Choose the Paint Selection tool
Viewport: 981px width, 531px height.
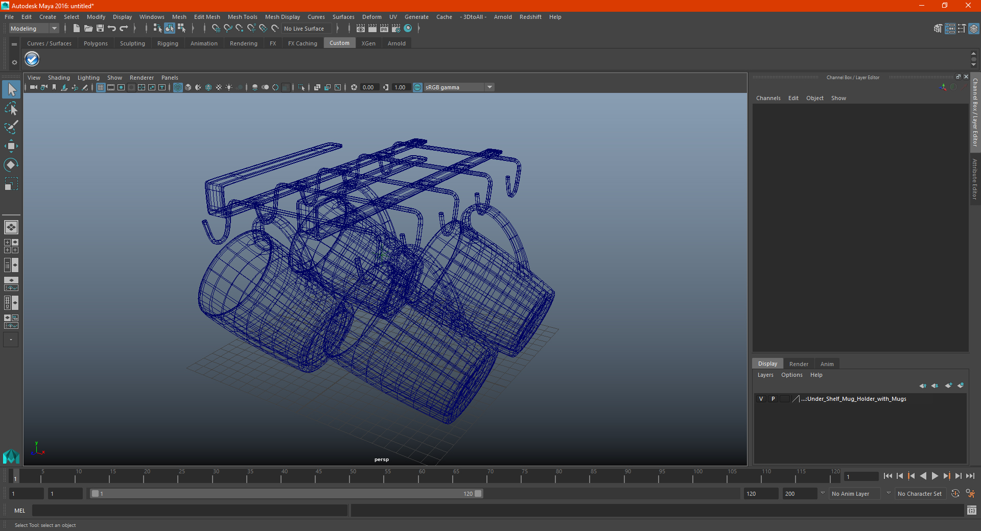coord(11,127)
